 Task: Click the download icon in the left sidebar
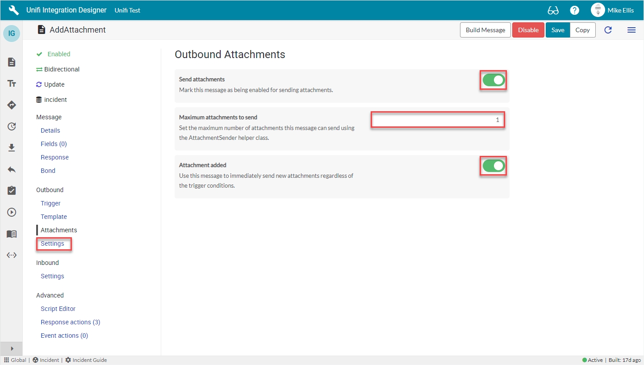[x=12, y=148]
